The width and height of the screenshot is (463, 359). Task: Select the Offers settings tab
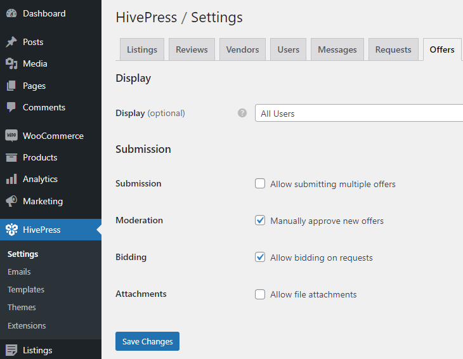(x=442, y=49)
